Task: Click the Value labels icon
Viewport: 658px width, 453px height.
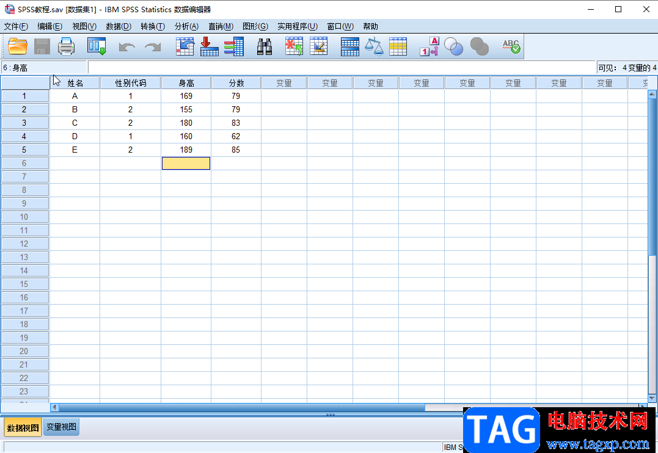Action: point(430,46)
